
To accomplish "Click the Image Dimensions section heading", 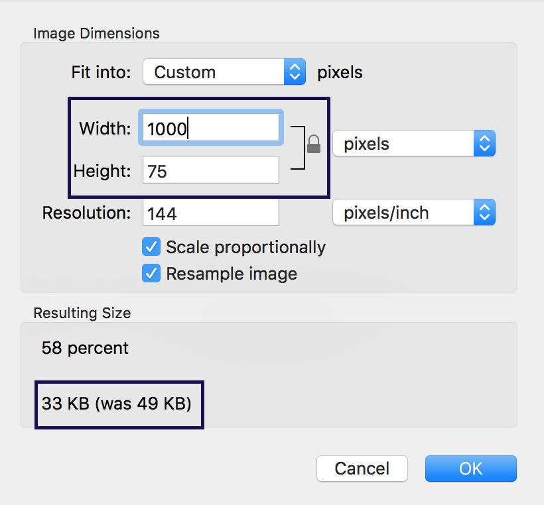I will point(96,33).
